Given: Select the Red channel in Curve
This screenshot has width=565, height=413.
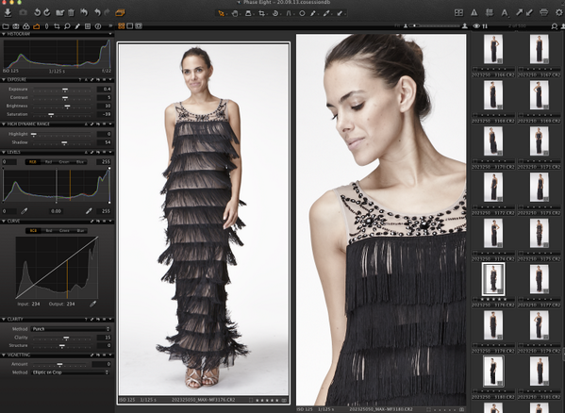Looking at the screenshot, I should (x=49, y=230).
